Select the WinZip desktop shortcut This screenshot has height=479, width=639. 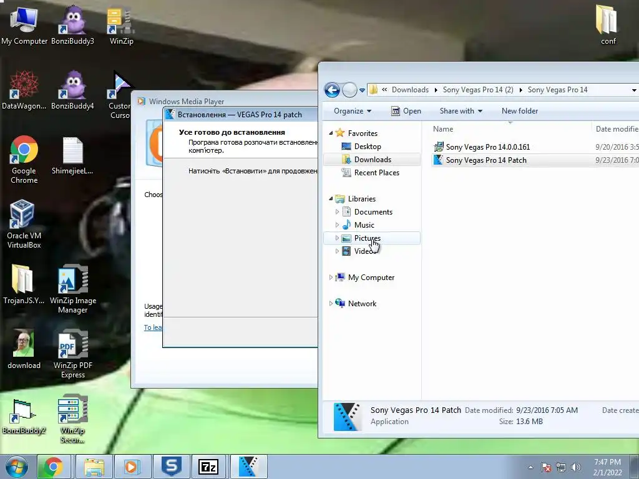click(x=121, y=25)
